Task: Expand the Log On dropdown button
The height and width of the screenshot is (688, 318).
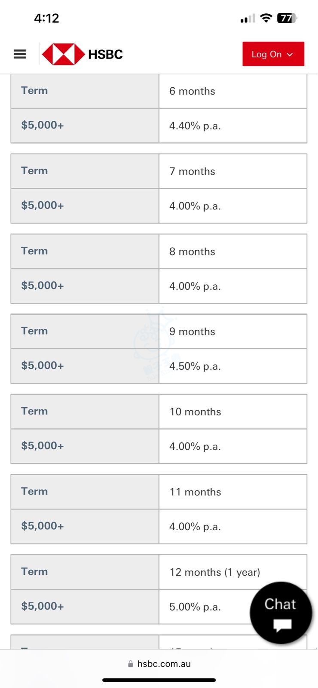Action: tap(273, 54)
